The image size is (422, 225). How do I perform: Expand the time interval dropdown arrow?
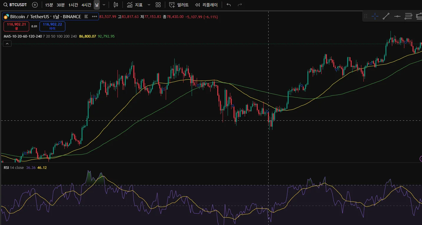[x=104, y=5]
